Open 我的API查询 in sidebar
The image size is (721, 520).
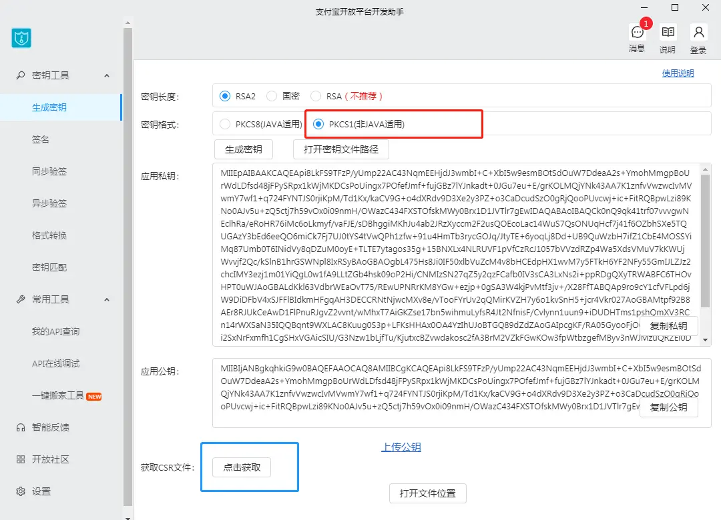click(55, 331)
